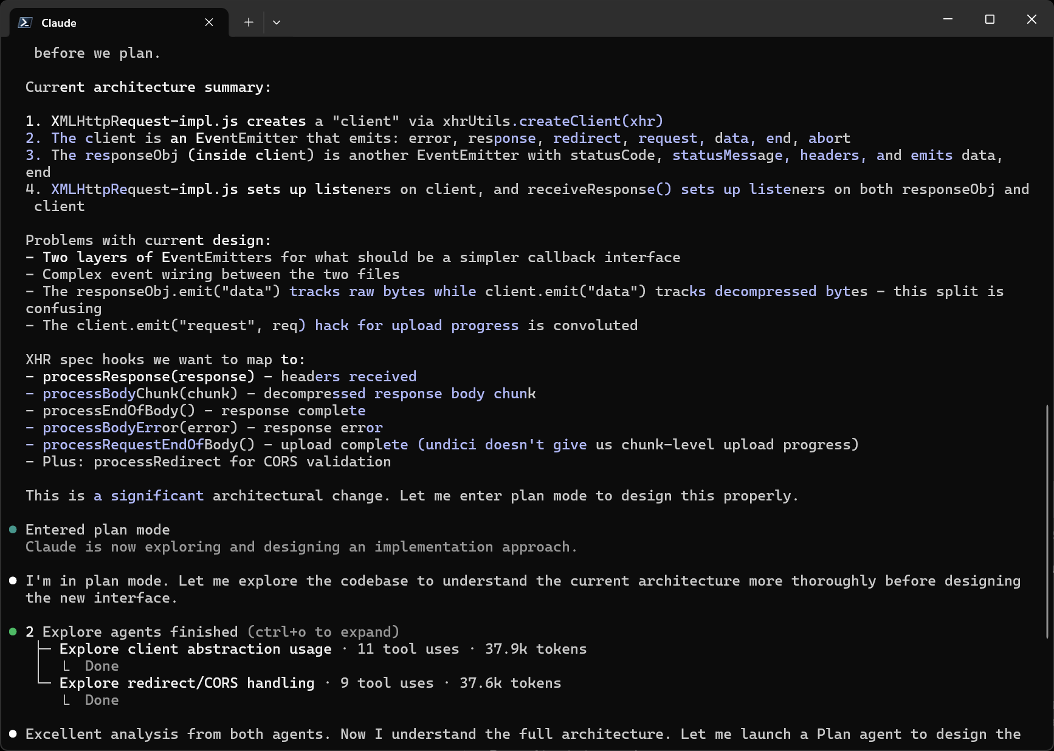Close the Claude terminal tab

tap(208, 22)
